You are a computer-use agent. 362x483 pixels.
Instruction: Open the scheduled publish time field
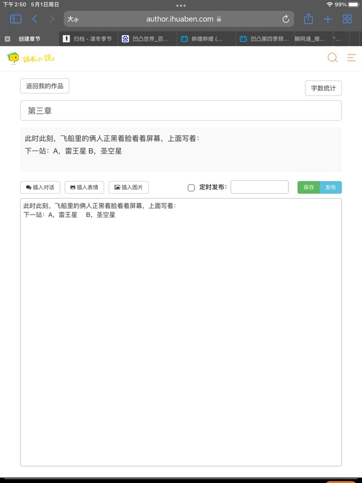pos(259,187)
